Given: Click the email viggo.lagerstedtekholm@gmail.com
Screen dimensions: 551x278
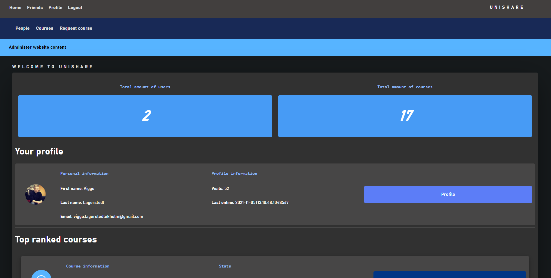Looking at the screenshot, I should pos(108,217).
